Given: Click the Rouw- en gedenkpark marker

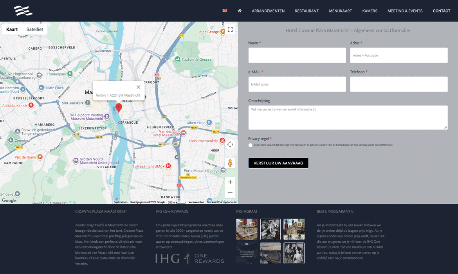Looking at the screenshot, I should click(18, 132).
